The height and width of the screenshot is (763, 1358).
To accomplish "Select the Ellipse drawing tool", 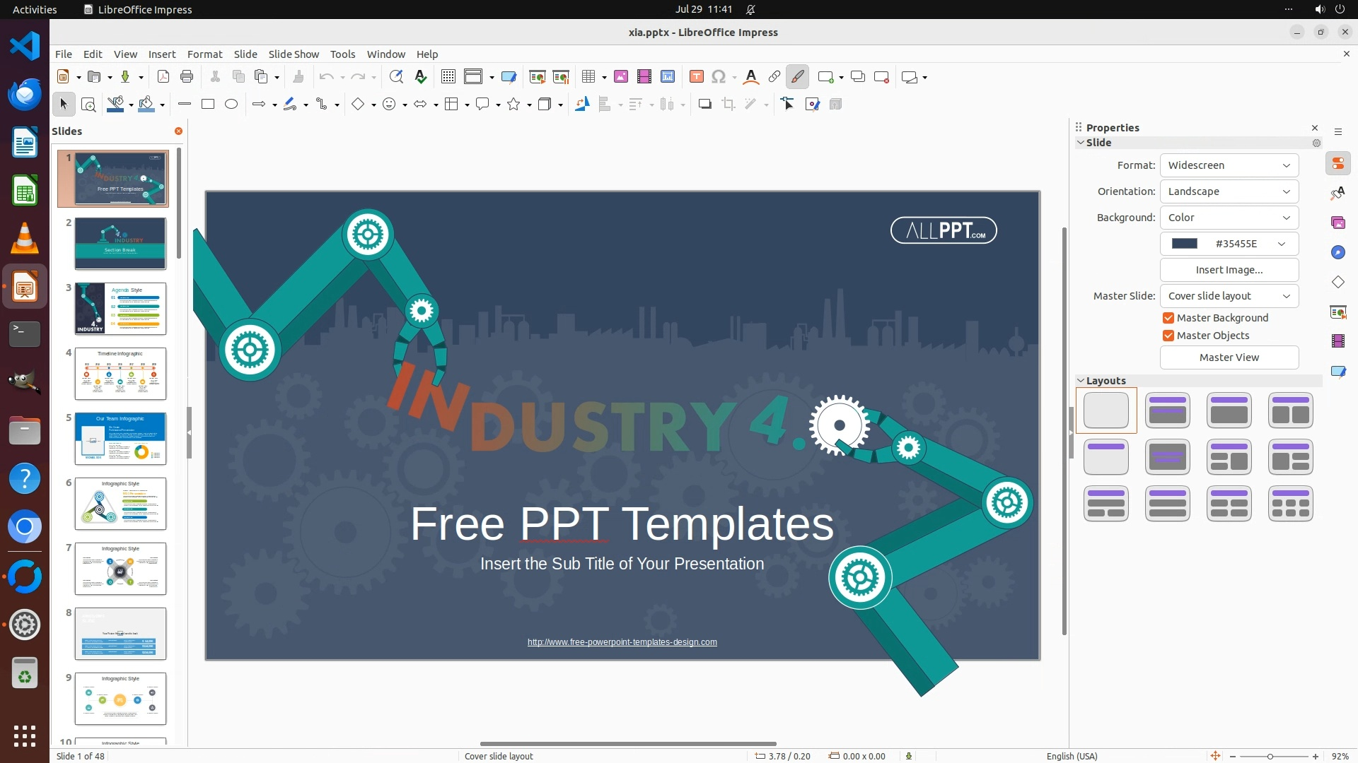I will 231,105.
